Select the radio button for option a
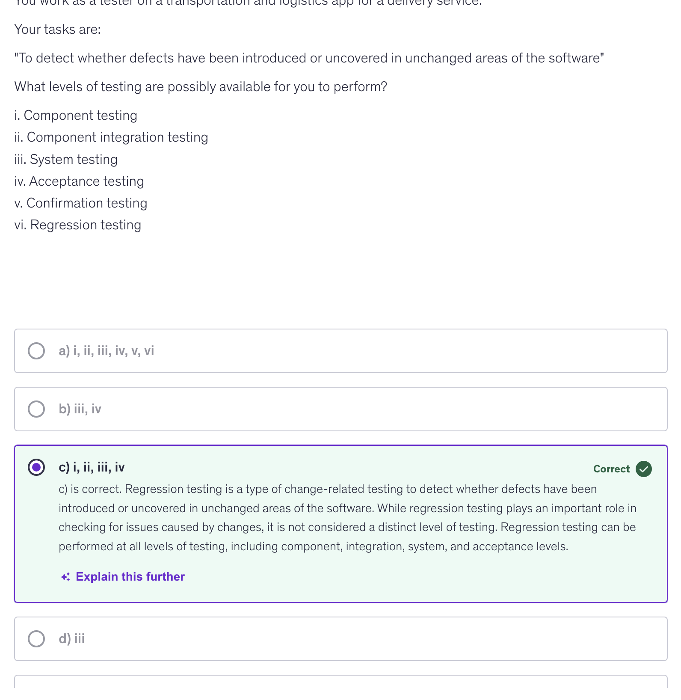This screenshot has height=700, width=681. tap(36, 351)
